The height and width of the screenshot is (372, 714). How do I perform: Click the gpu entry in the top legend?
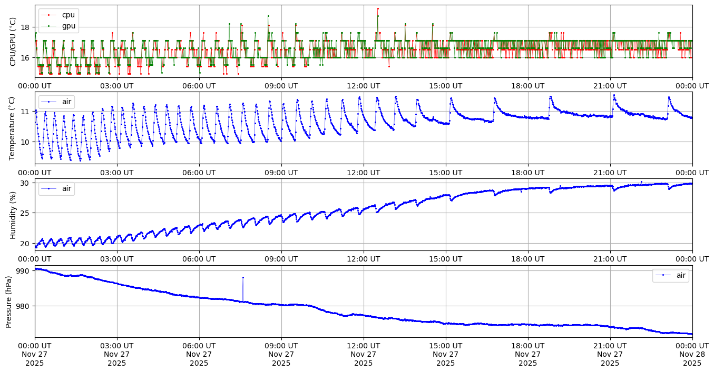[x=68, y=25]
